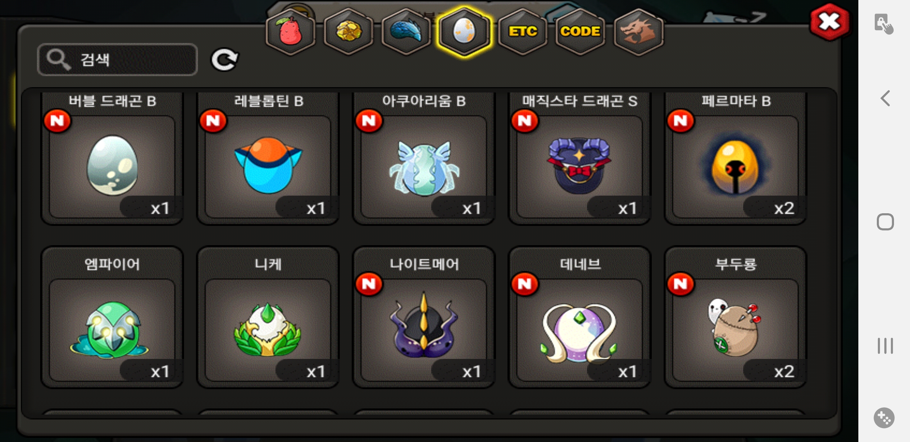Pick the 아쿠아리움 B winged egg
This screenshot has height=442, width=910.
[424, 159]
